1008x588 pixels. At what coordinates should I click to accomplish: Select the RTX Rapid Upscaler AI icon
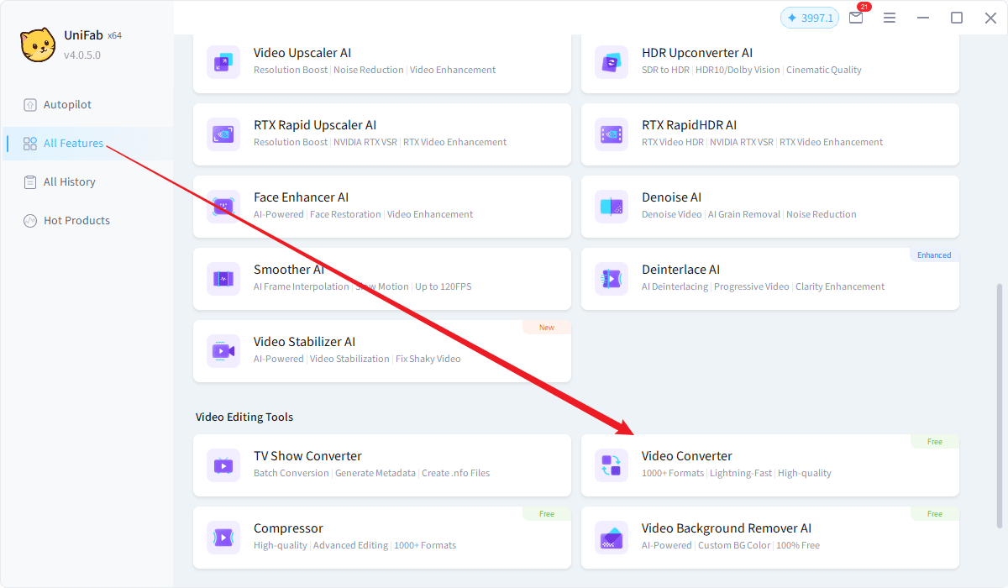223,134
